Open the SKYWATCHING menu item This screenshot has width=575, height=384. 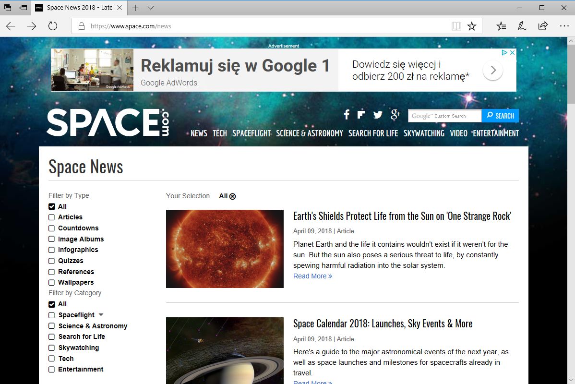coord(423,133)
